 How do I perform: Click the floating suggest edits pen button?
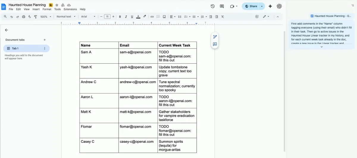pyautogui.click(x=215, y=37)
